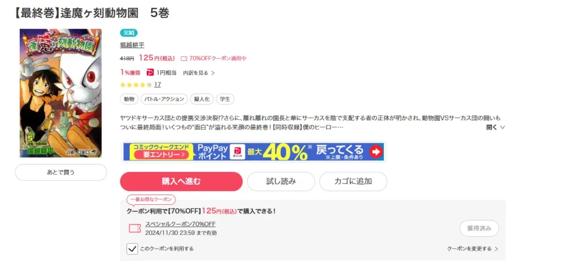
Task: Click the red arrow on PayPay banner
Action: tap(376, 152)
